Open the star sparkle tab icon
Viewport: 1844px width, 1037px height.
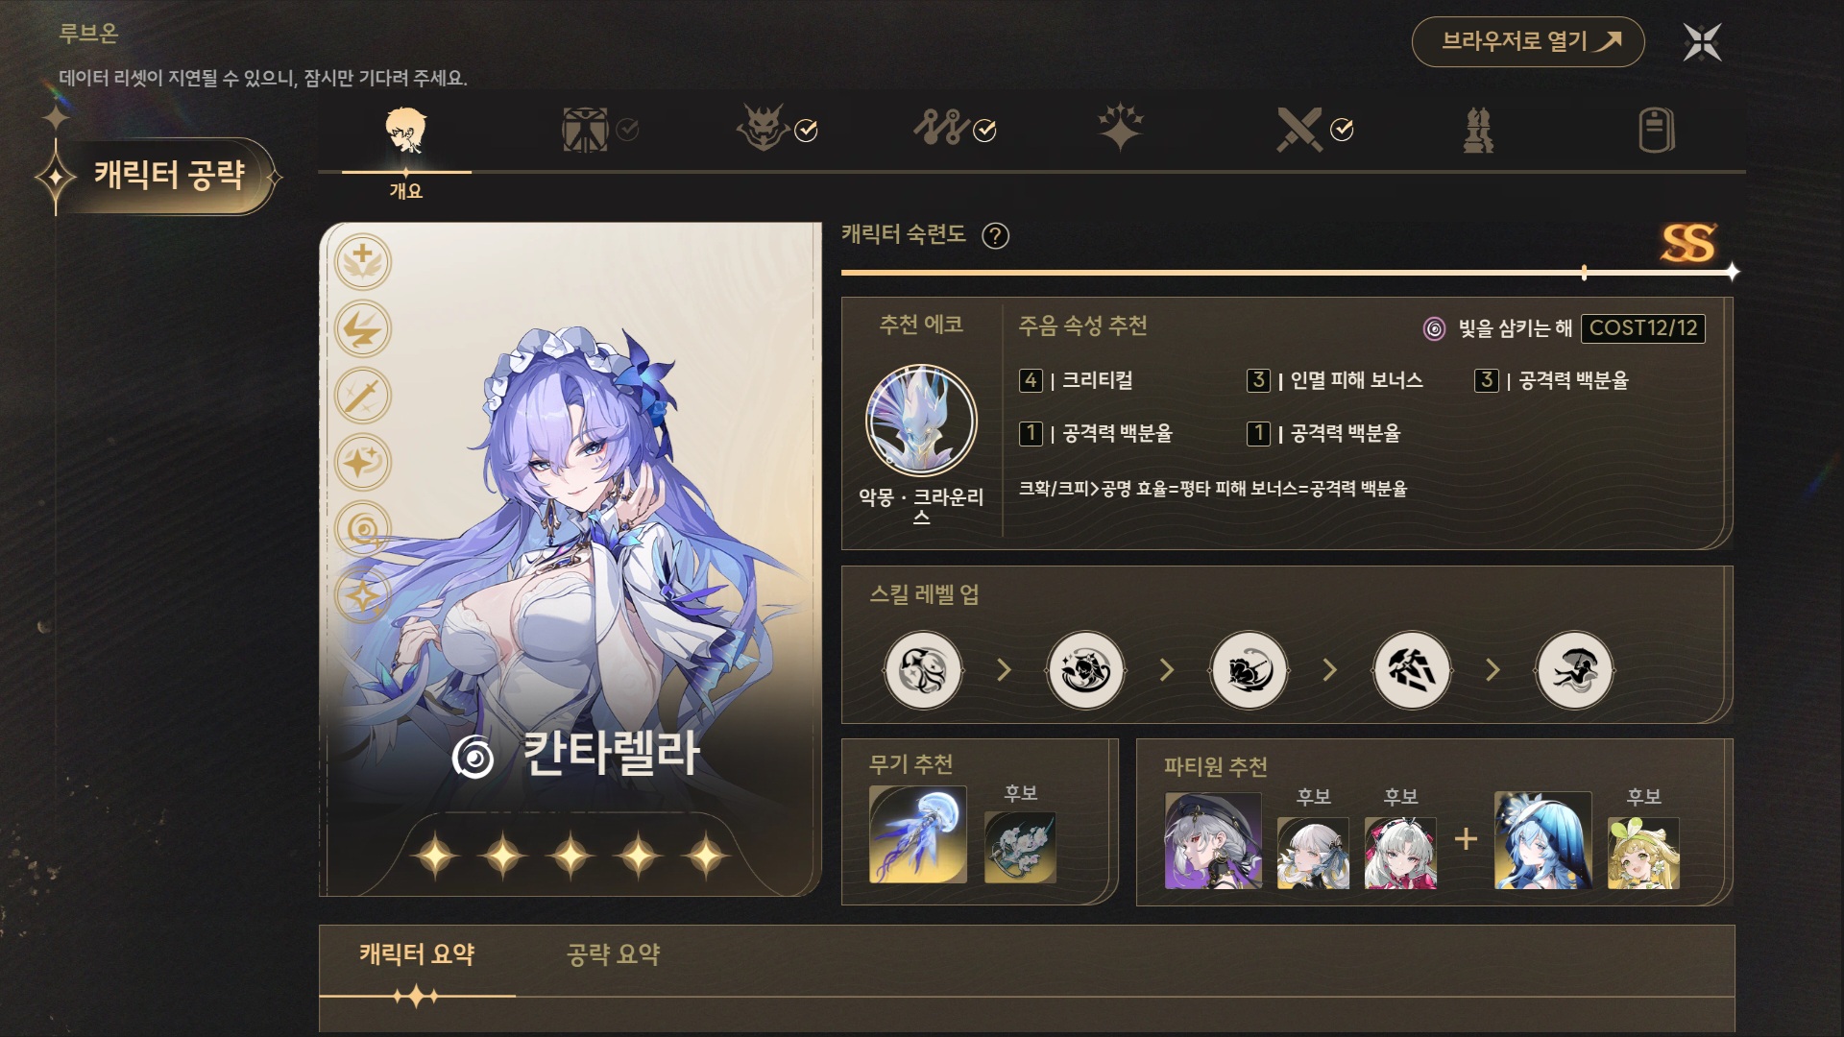tap(1121, 128)
